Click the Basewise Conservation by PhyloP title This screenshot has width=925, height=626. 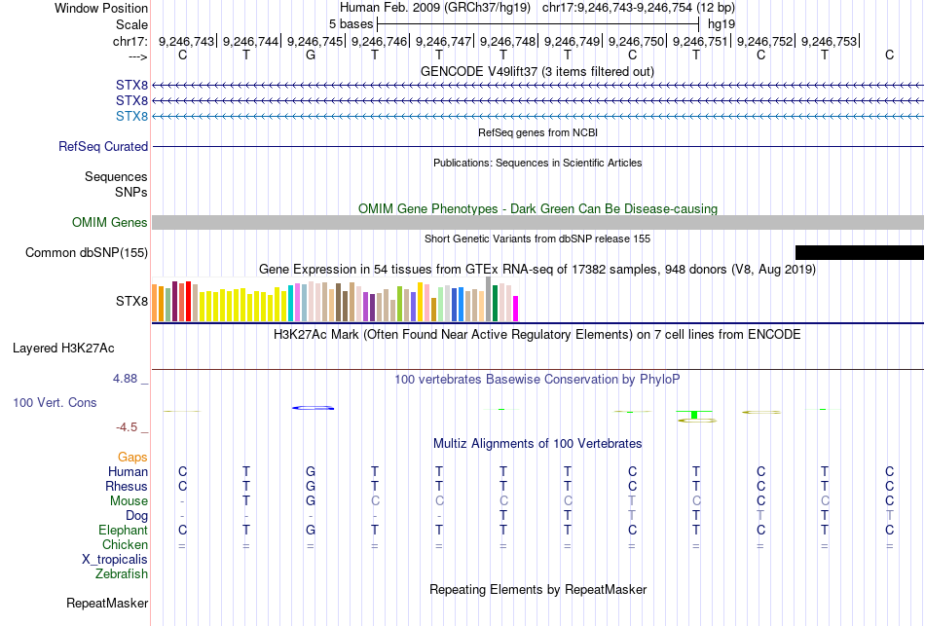tap(537, 380)
